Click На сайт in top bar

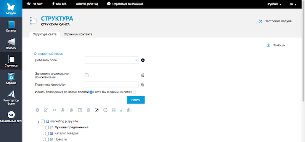point(35,4)
